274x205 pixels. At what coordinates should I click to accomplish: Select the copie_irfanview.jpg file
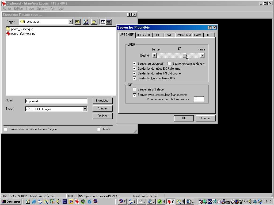pos(21,33)
